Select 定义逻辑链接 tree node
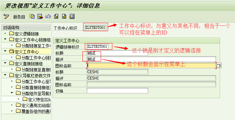The height and width of the screenshot is (120, 235). tap(27, 34)
